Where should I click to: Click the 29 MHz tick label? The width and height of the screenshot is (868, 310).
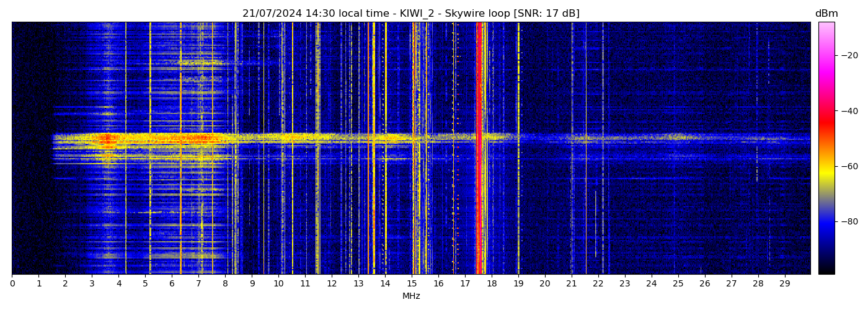784,284
